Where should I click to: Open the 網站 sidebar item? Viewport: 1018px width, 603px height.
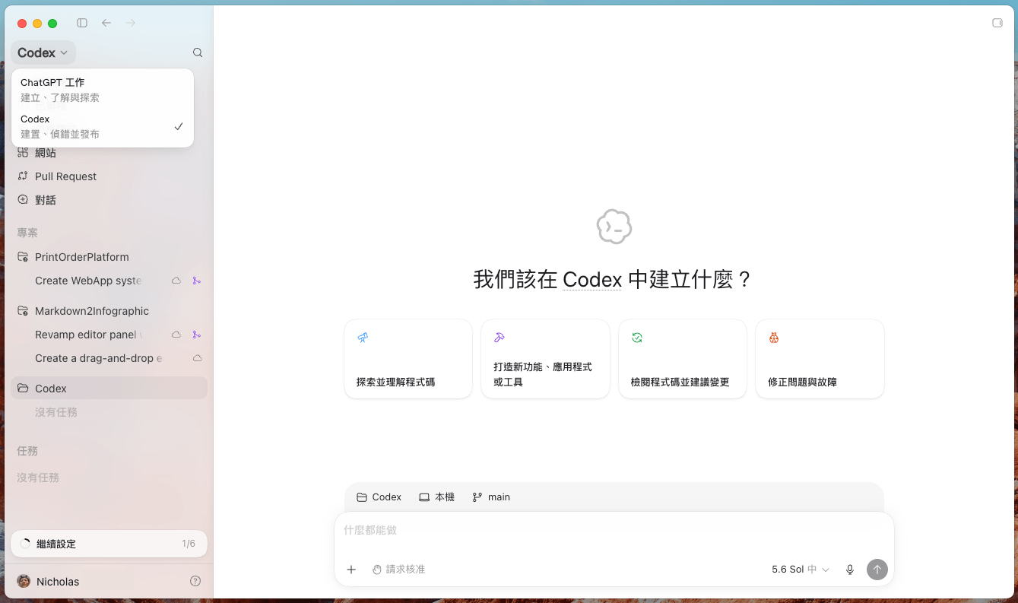point(109,153)
